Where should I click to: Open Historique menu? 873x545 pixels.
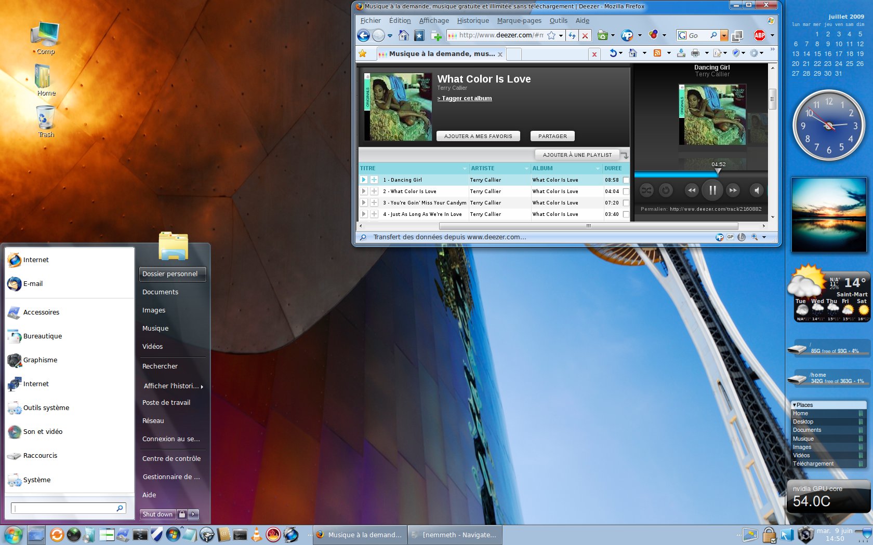point(473,21)
